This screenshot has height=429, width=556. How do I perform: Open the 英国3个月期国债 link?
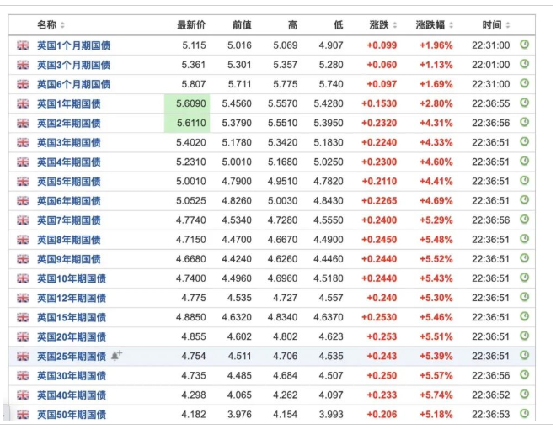74,65
